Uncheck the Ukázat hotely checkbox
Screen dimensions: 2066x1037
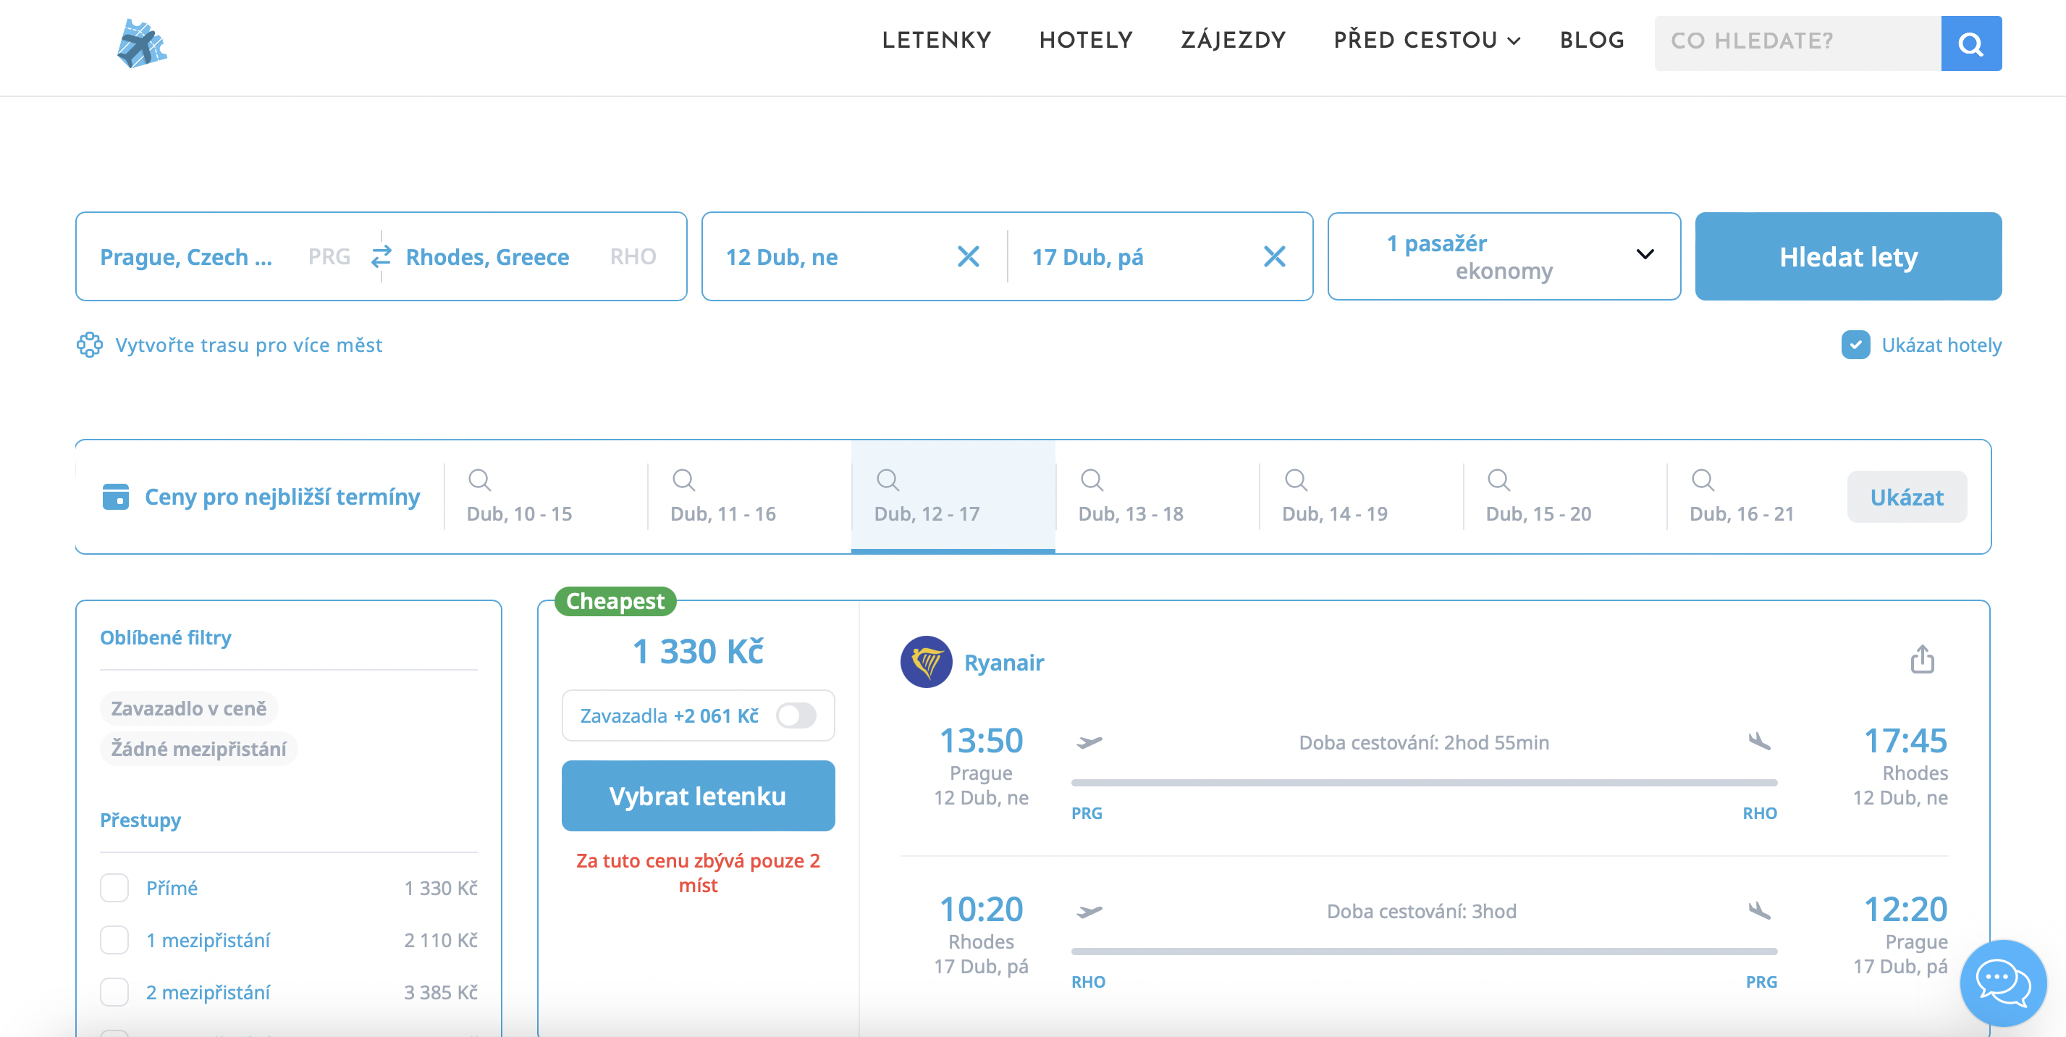(1855, 345)
